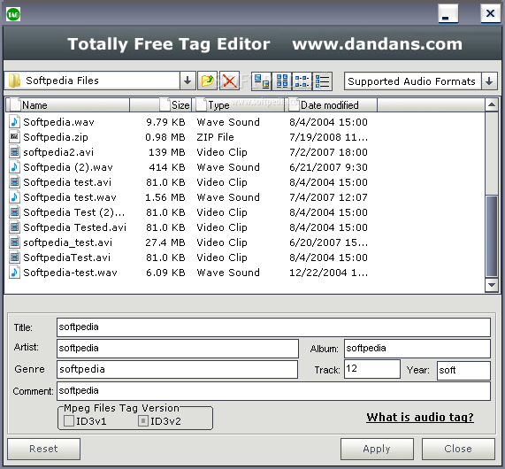Click the audio icon of Softpedia test.wav
The image size is (505, 469).
pos(14,197)
